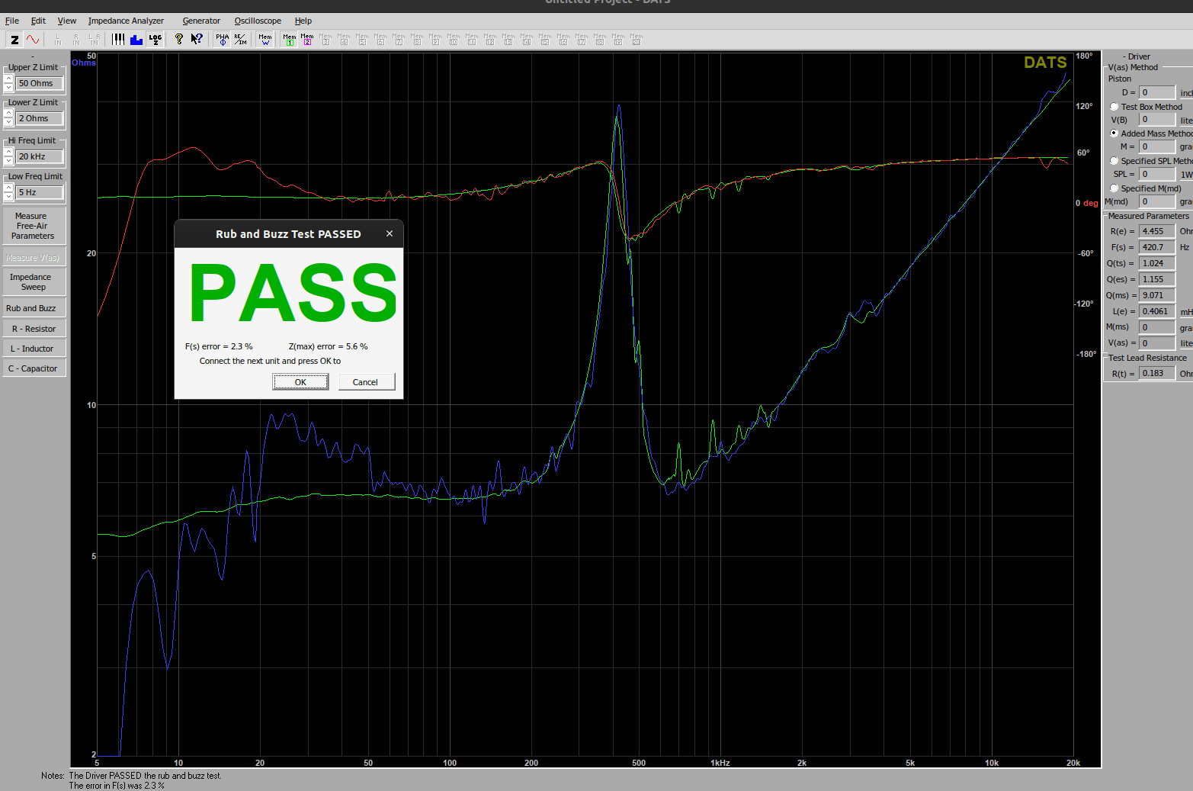This screenshot has width=1193, height=791.
Task: Toggle the RE/IM display icon
Action: (240, 39)
